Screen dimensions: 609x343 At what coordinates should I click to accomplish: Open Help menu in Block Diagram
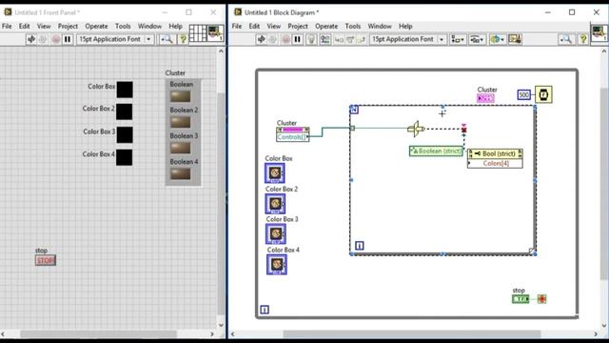[405, 26]
